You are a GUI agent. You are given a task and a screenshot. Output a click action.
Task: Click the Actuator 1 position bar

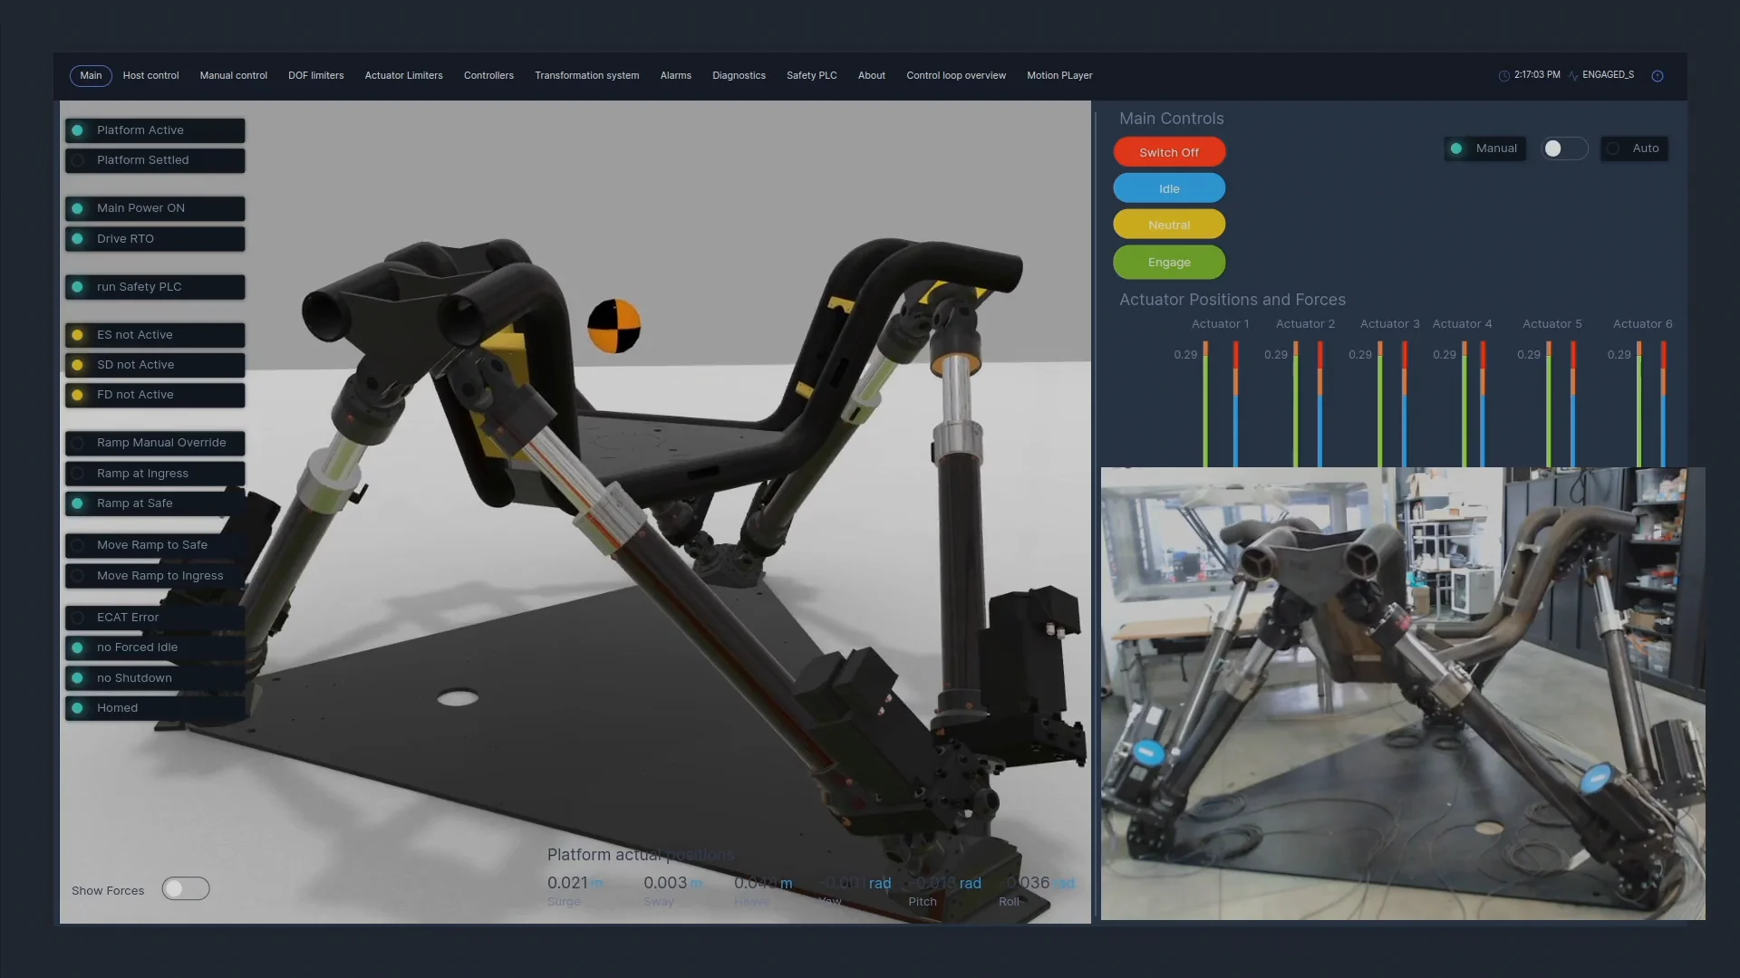(x=1205, y=405)
